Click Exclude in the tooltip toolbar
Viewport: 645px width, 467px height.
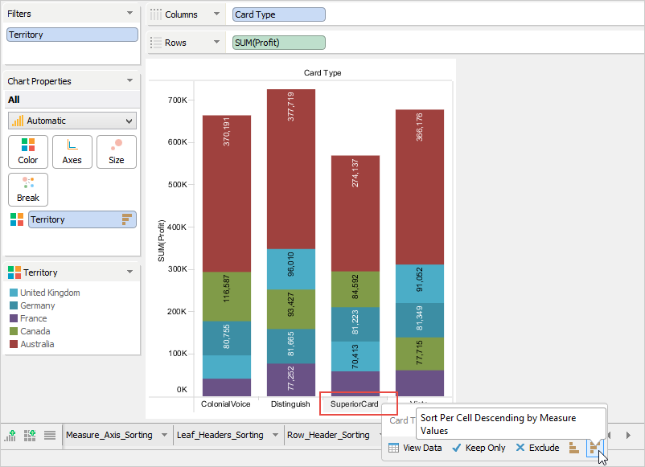(537, 448)
